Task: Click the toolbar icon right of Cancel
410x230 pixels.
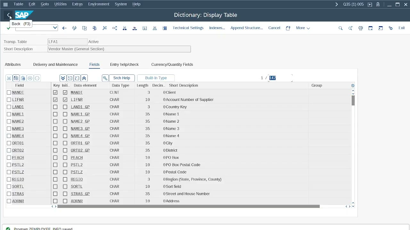Action: click(x=288, y=28)
